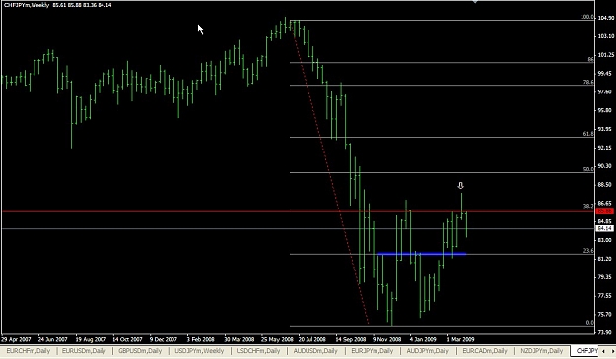Click the 79.35 price on the scale

click(x=605, y=277)
